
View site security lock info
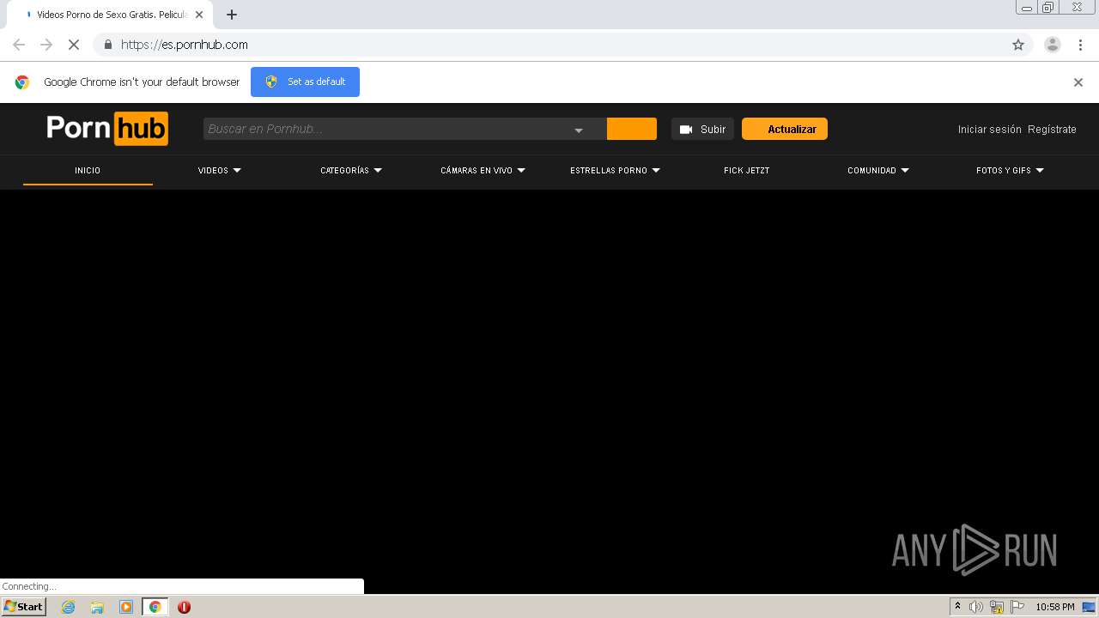(x=107, y=45)
